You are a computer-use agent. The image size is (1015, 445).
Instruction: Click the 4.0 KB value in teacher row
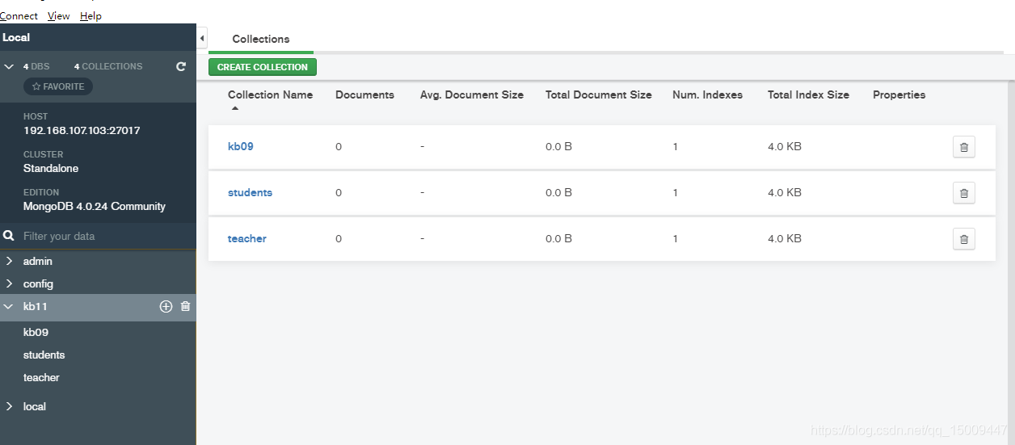click(x=785, y=238)
